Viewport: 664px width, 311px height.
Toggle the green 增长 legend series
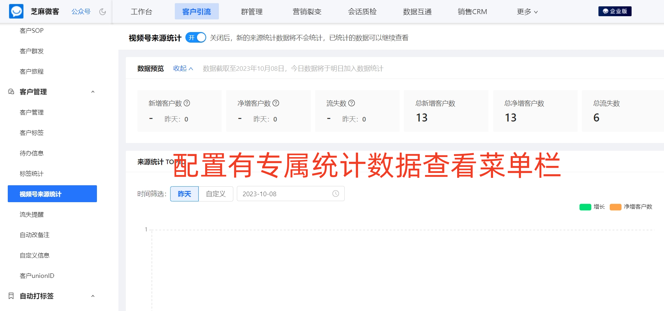592,207
